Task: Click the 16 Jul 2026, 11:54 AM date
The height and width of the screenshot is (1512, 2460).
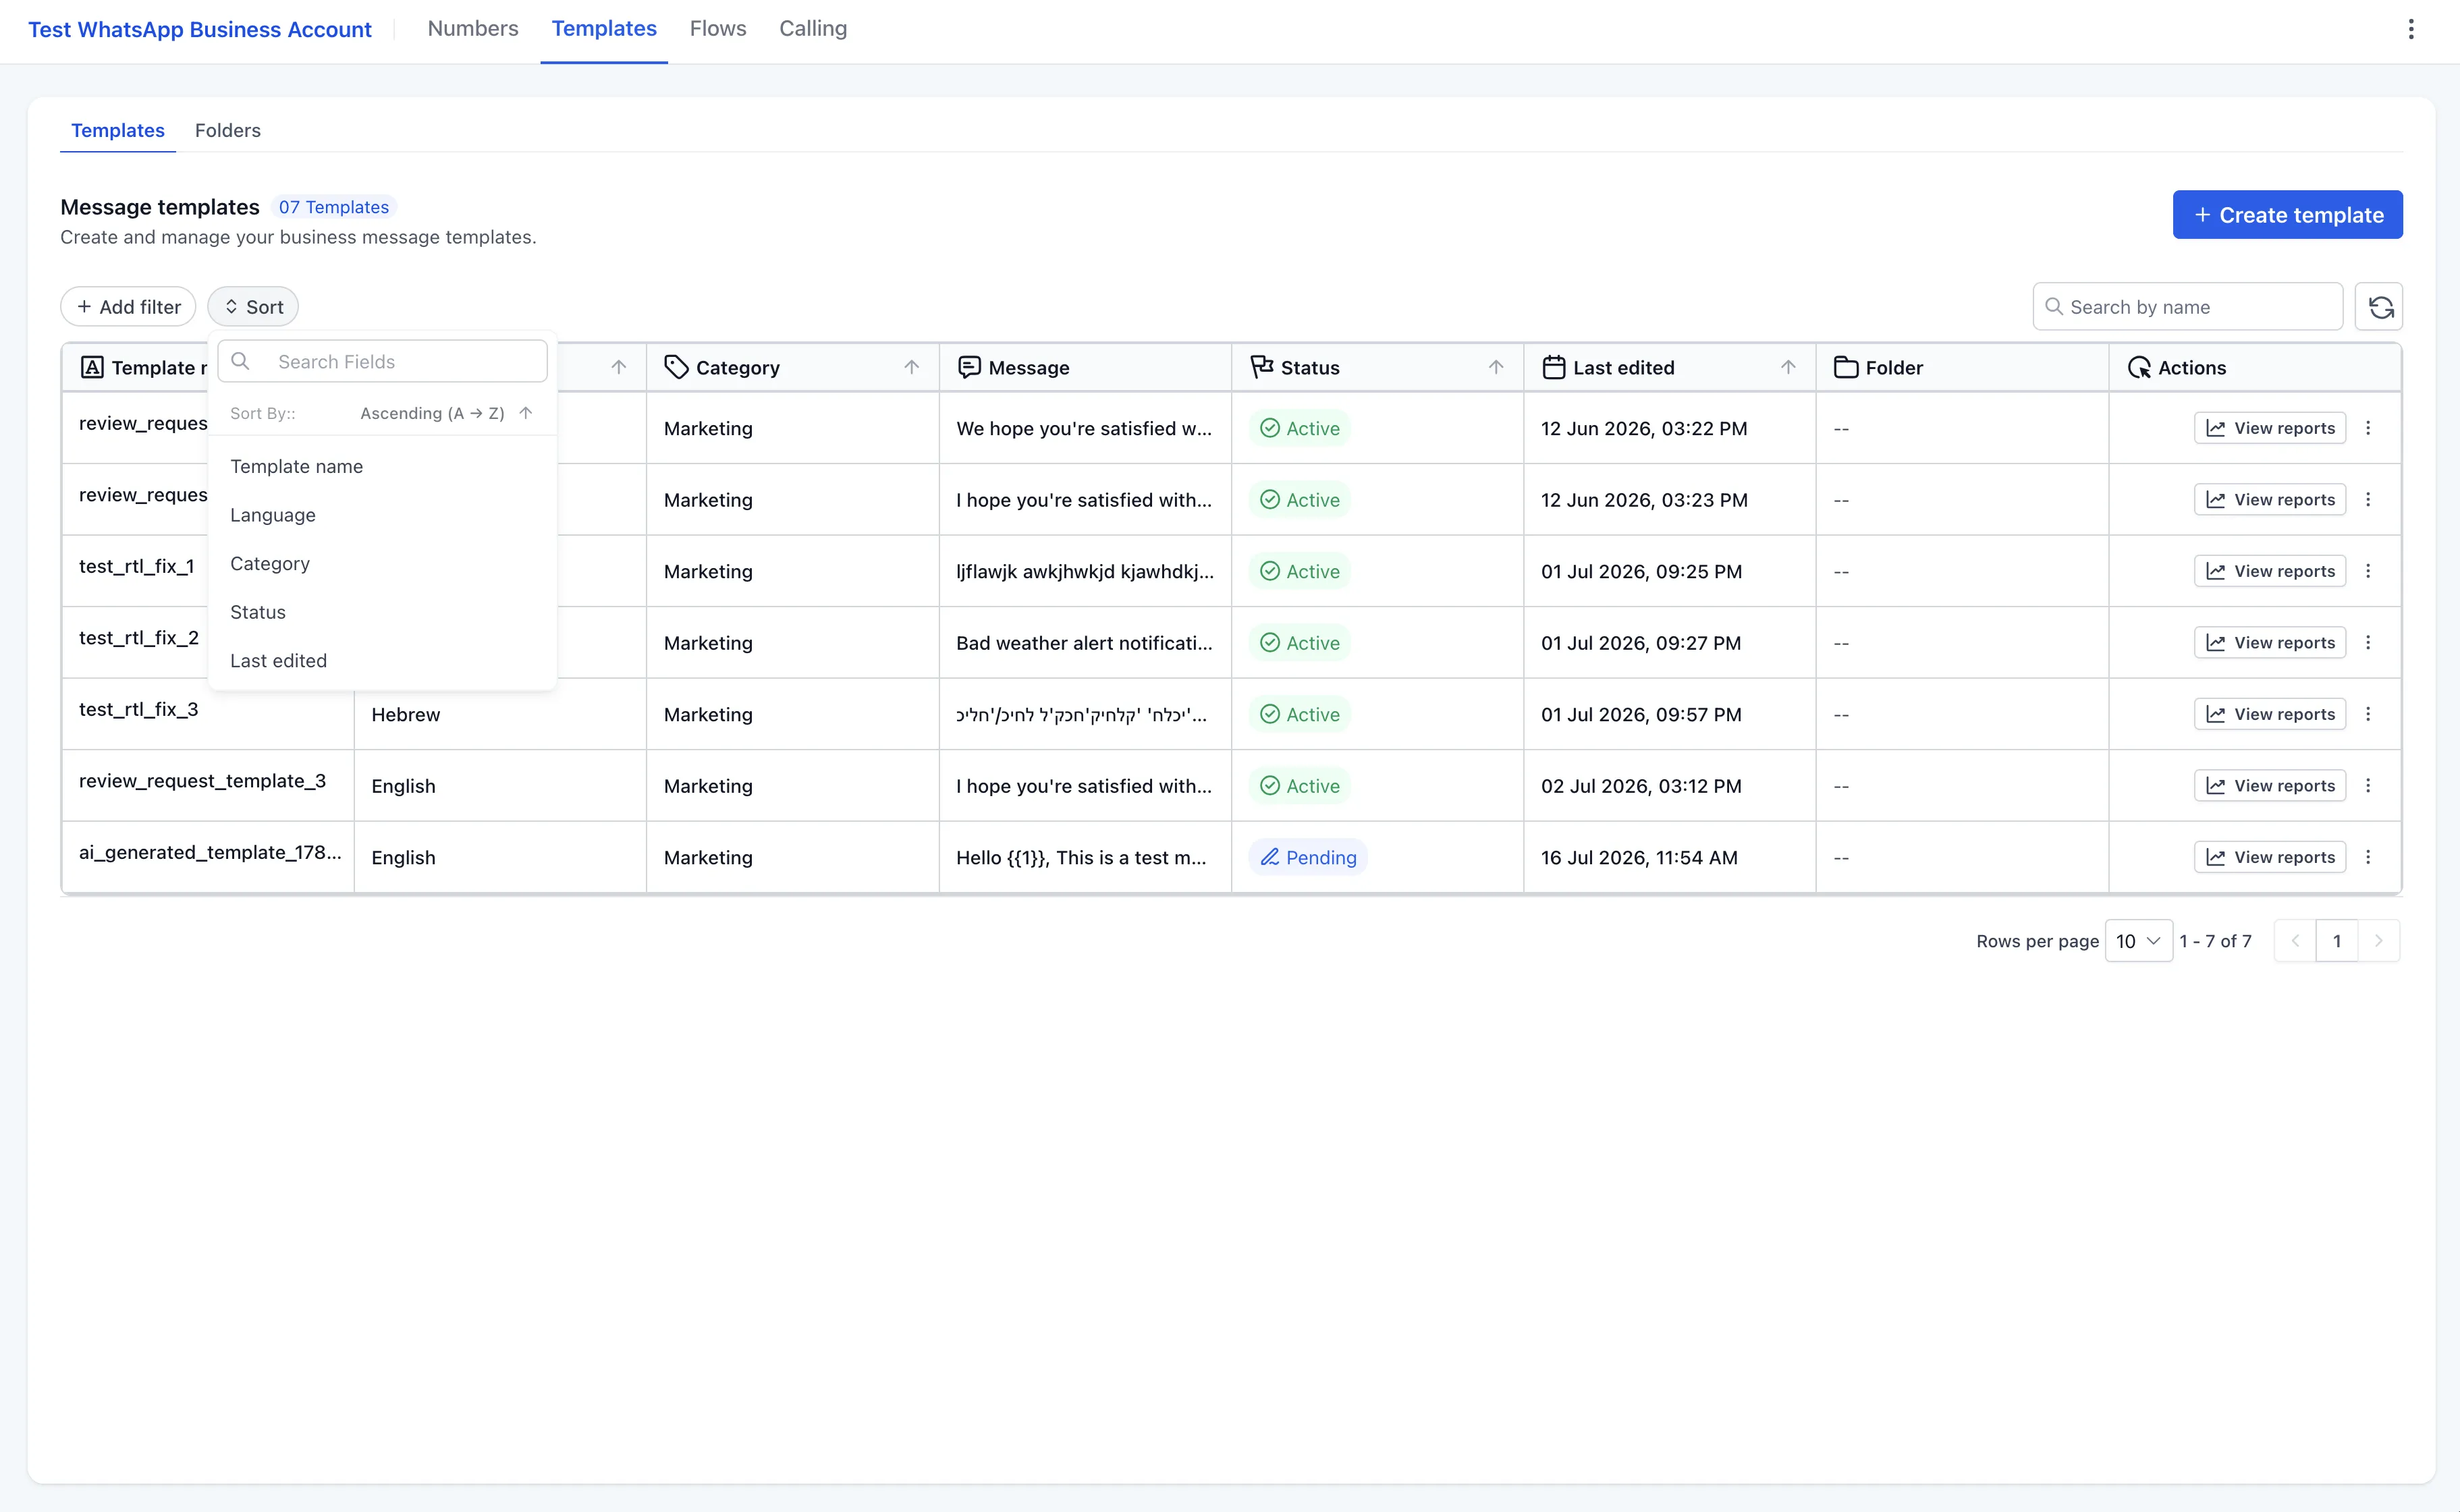Action: tap(1639, 857)
